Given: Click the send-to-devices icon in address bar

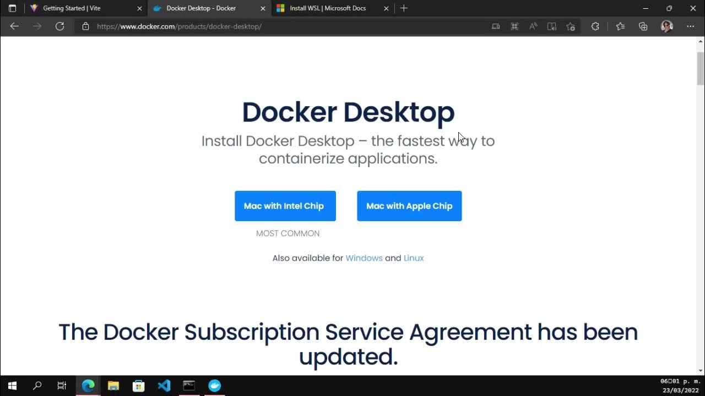Looking at the screenshot, I should 496,26.
